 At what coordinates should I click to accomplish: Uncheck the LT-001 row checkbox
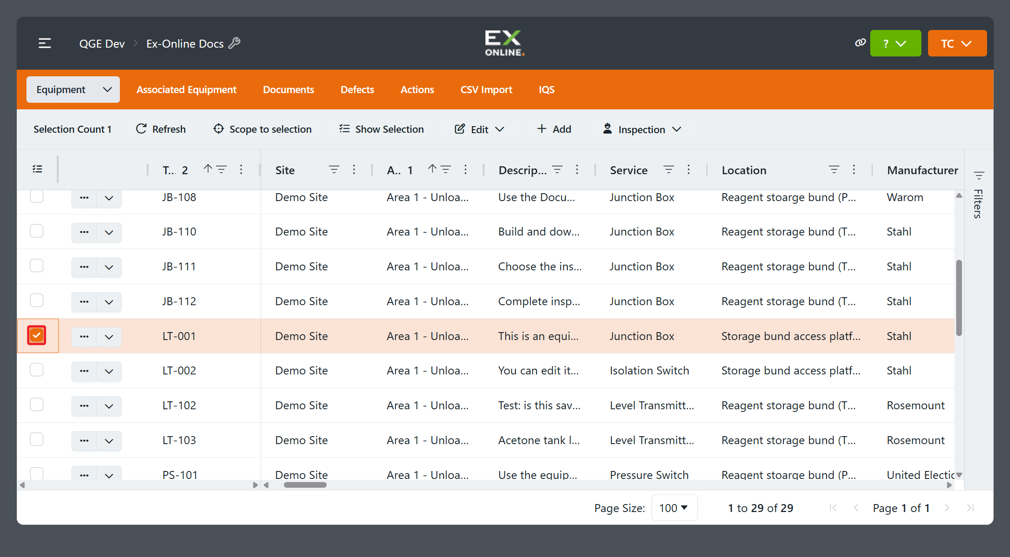point(37,336)
